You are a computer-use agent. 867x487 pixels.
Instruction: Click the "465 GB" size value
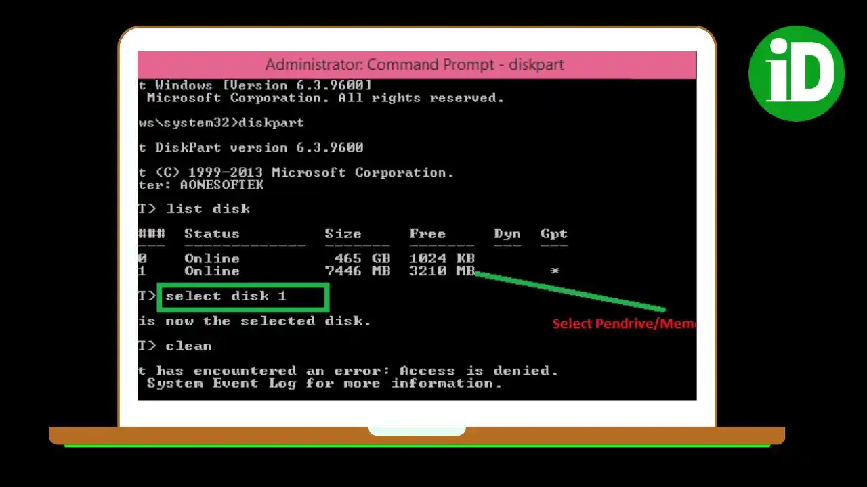362,259
